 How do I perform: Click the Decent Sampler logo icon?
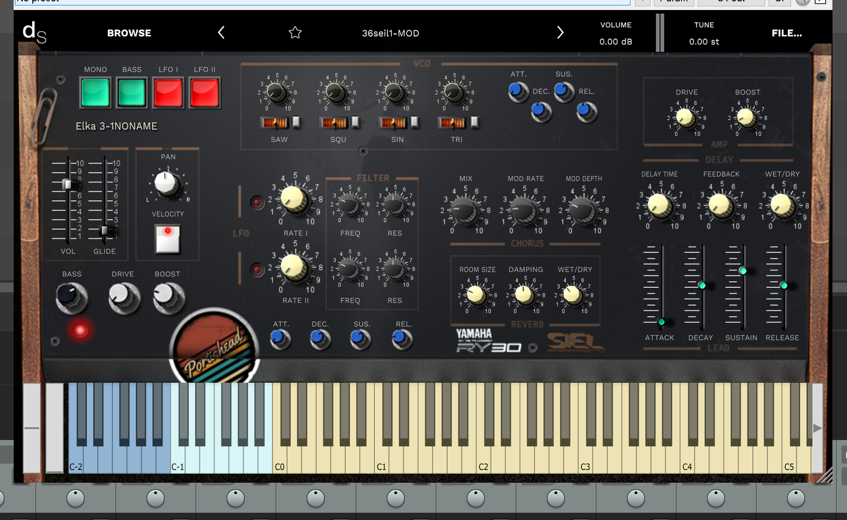click(34, 32)
